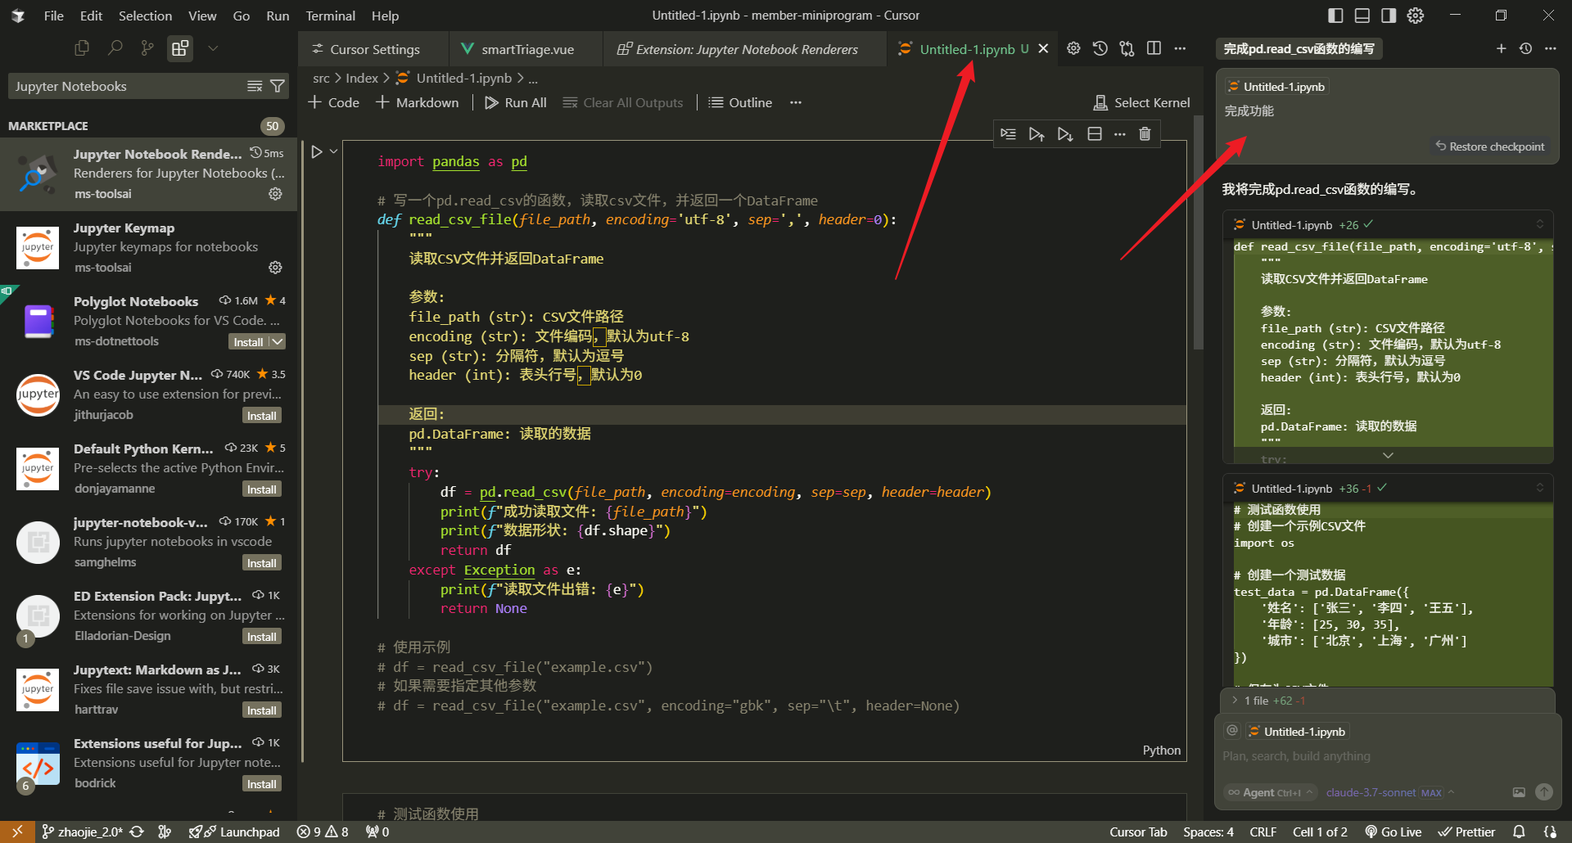1572x843 pixels.
Task: Send the chat message arrow button
Action: [1544, 792]
